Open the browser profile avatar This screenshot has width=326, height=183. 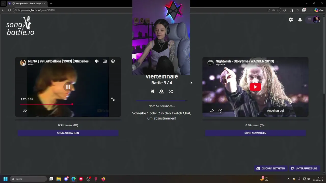click(x=304, y=10)
